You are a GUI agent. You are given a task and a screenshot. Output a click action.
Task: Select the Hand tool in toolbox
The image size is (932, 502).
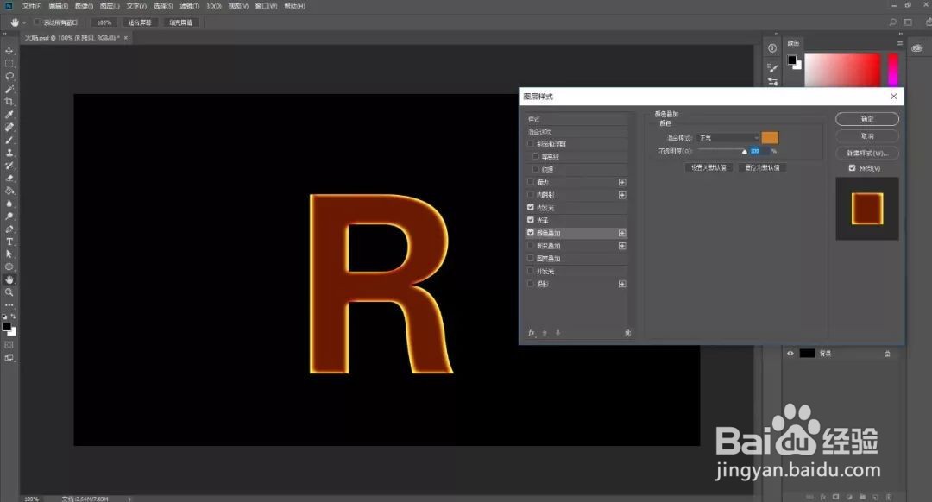tap(9, 279)
